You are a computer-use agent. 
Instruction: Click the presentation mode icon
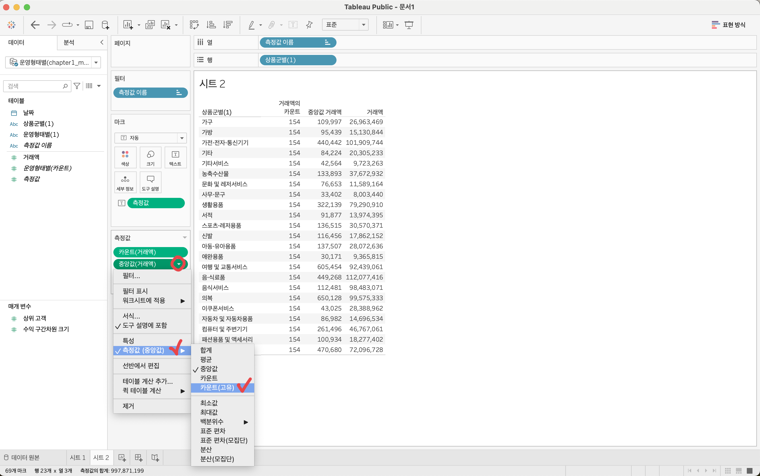409,25
